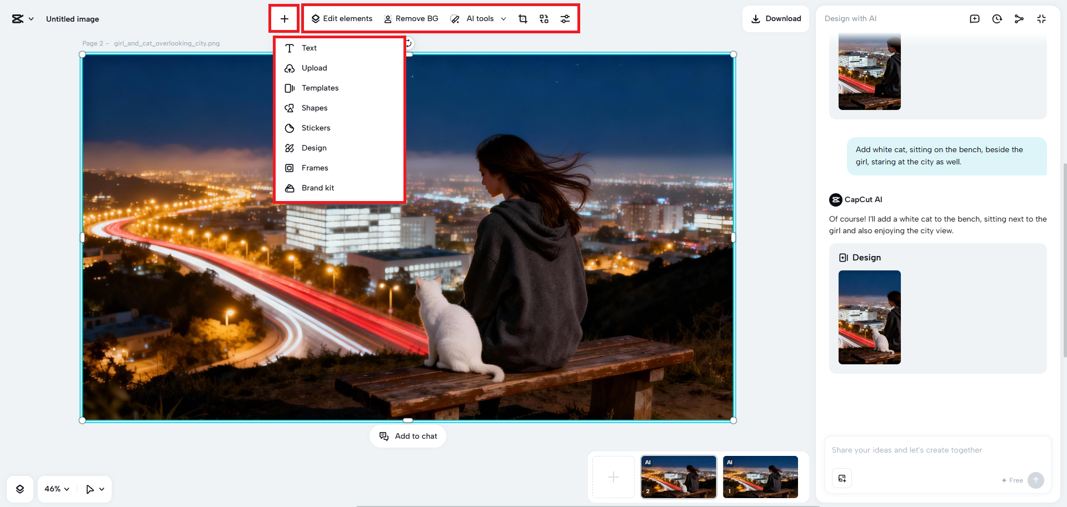Choose Stickers from the add menu

(316, 128)
